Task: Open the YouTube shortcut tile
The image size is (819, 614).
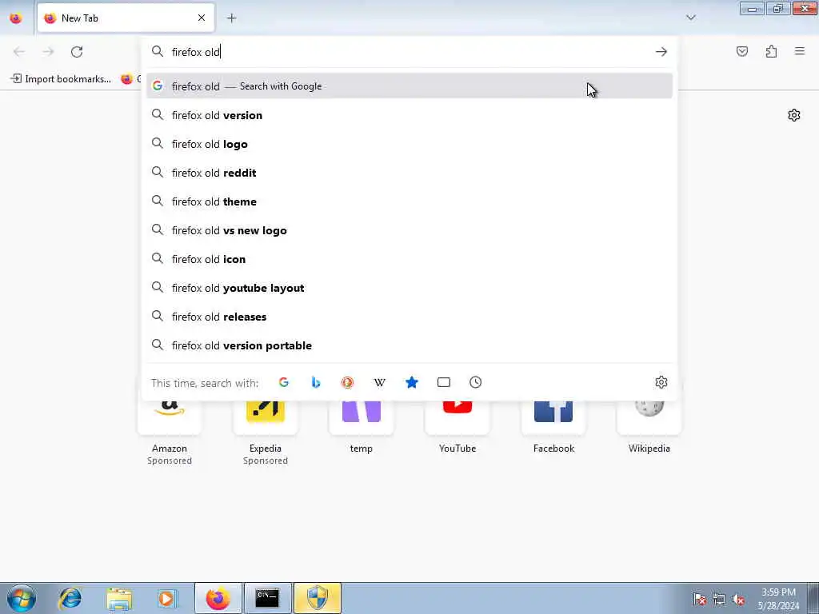Action: [457, 429]
